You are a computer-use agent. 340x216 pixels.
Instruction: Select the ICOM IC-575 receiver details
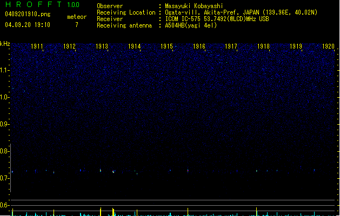click(x=217, y=19)
